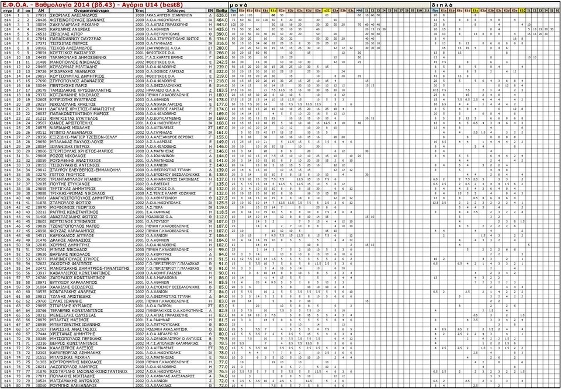Select the total score '443.0'
This screenshot has height=389, width=561.
[221, 25]
